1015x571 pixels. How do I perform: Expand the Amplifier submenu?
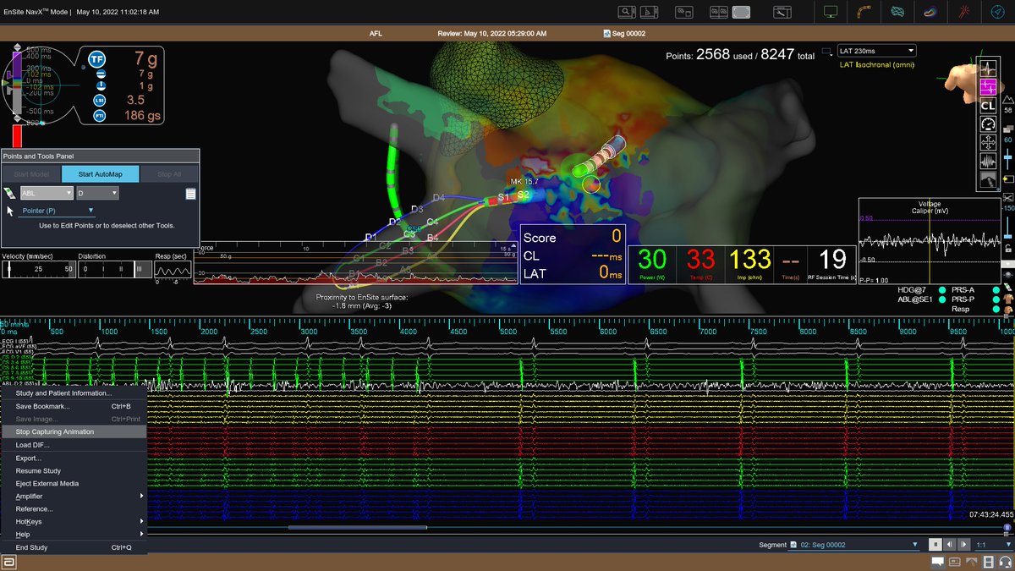(x=74, y=496)
